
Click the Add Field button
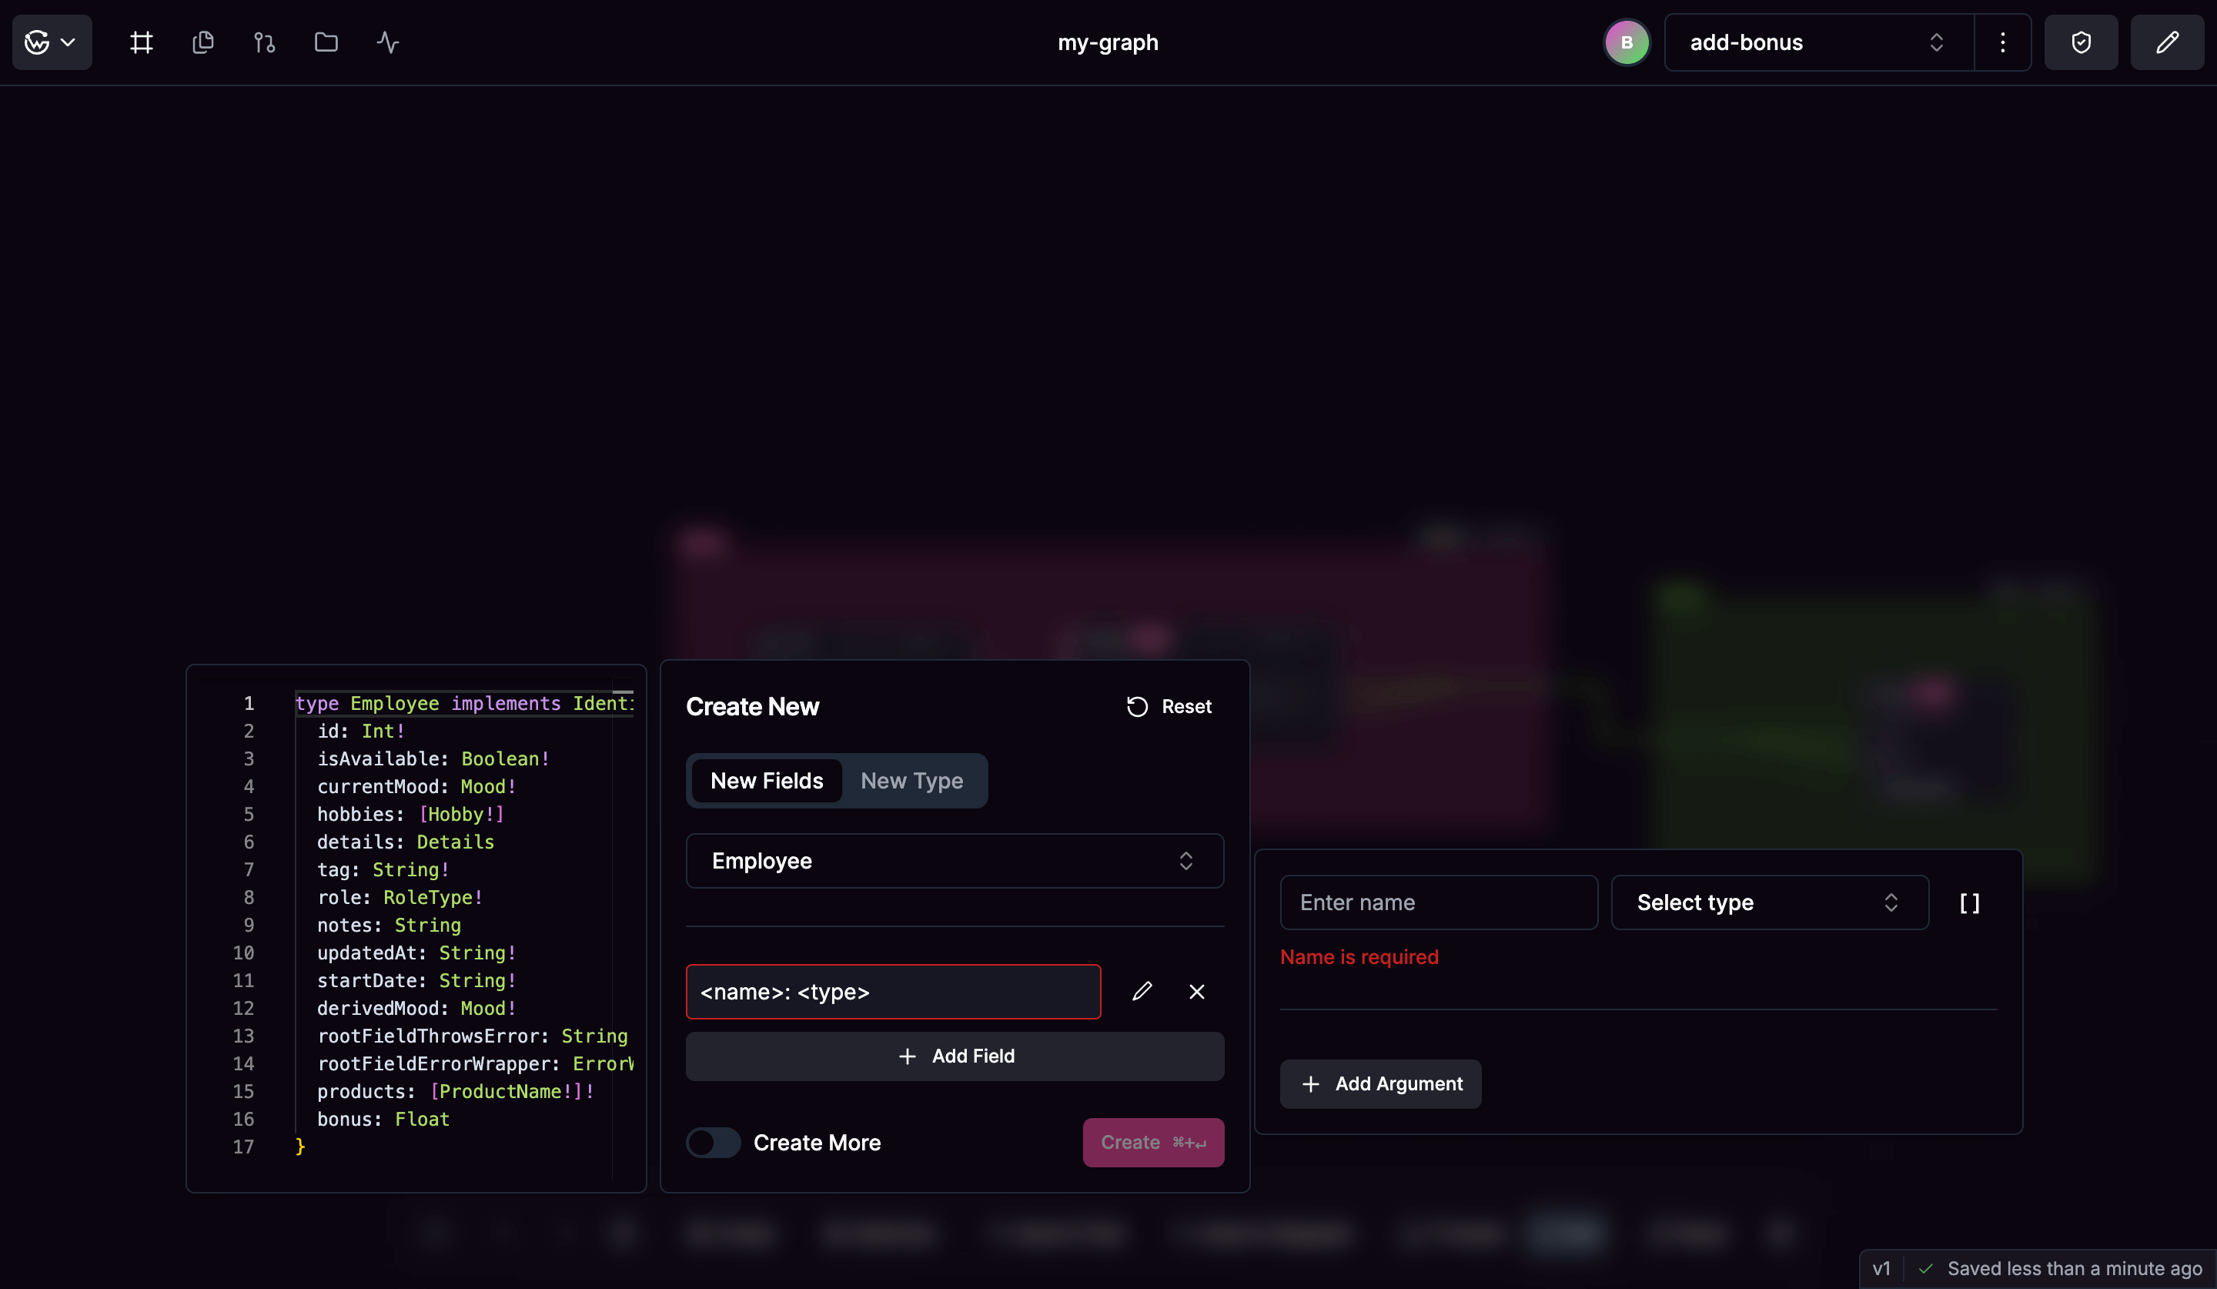[x=955, y=1056]
